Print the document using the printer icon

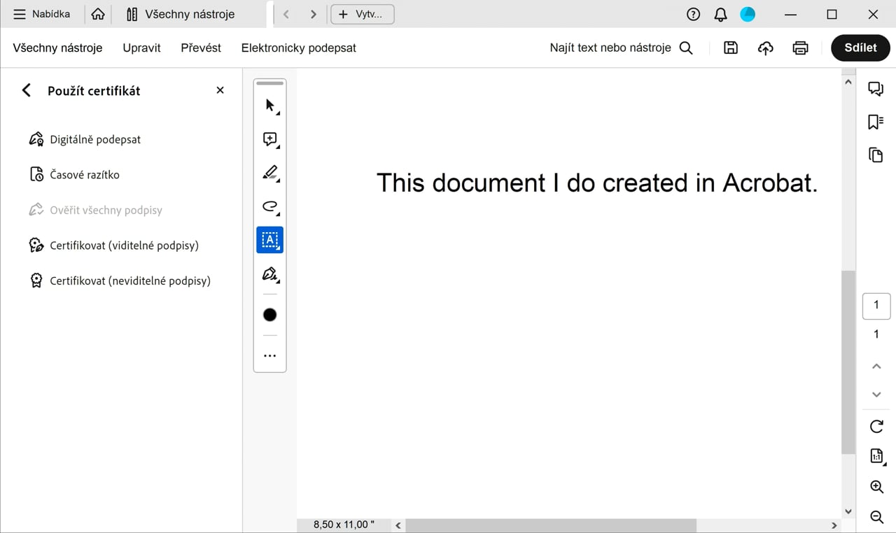[x=800, y=48]
